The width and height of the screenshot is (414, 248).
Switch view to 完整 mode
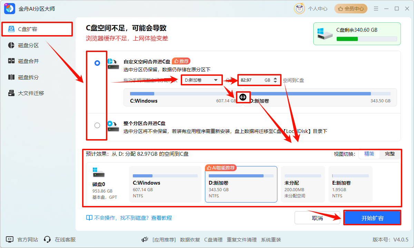tap(390, 154)
